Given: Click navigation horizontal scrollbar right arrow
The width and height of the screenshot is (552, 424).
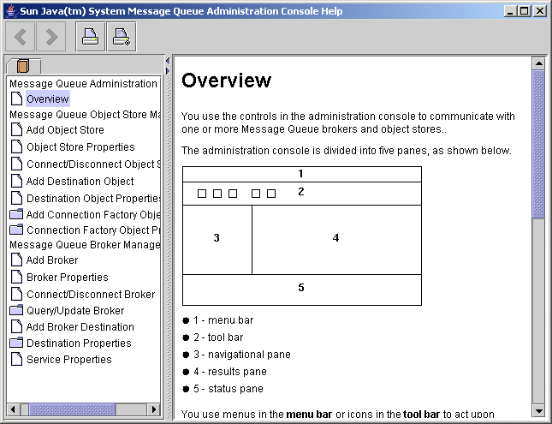Looking at the screenshot, I should [153, 409].
